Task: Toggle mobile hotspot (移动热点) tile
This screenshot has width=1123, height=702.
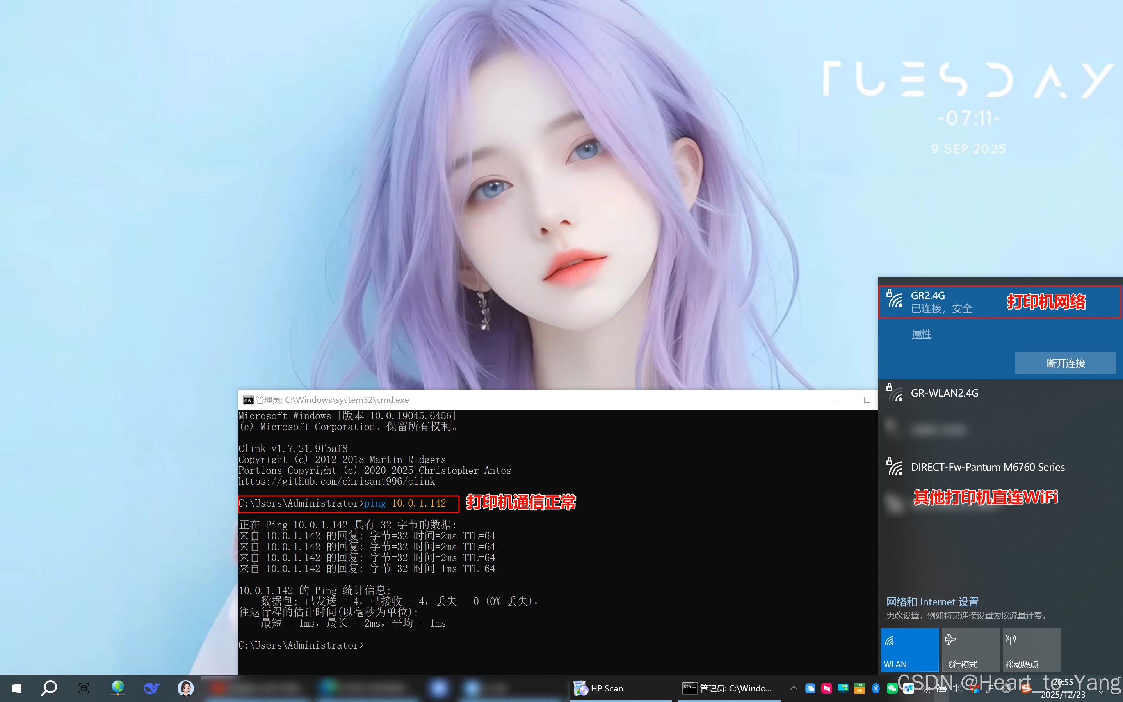Action: tap(1031, 649)
